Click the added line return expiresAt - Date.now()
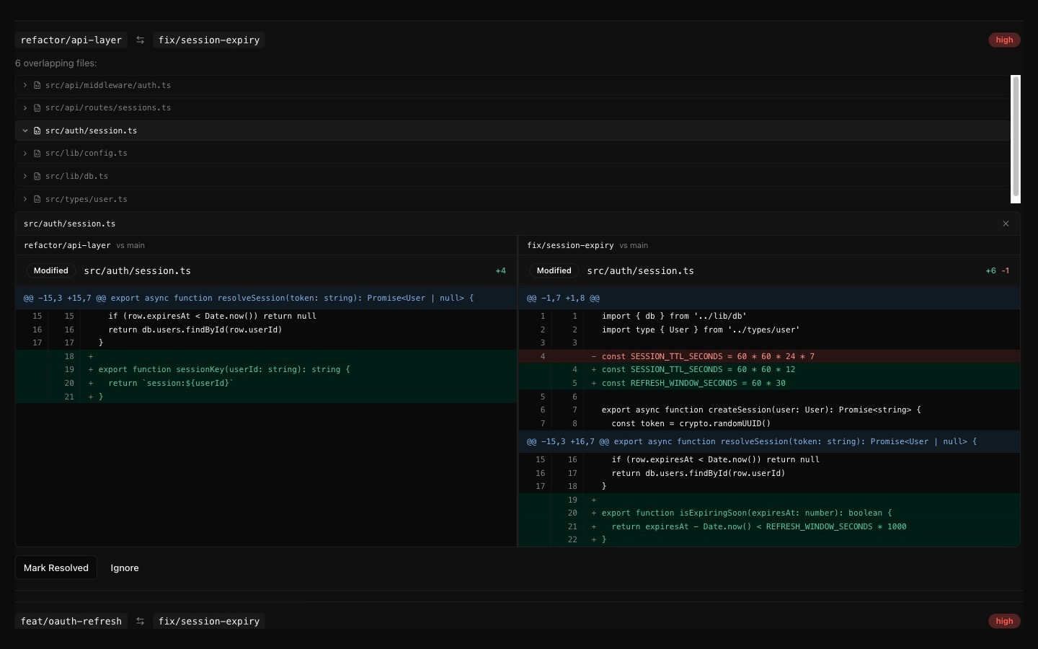The image size is (1038, 649). 769,526
